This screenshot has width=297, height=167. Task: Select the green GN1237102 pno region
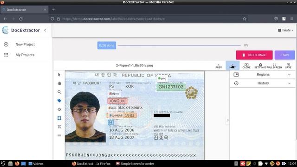pyautogui.click(x=171, y=87)
